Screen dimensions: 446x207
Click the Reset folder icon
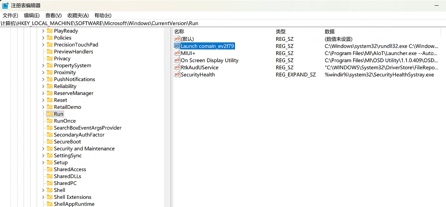coord(50,100)
